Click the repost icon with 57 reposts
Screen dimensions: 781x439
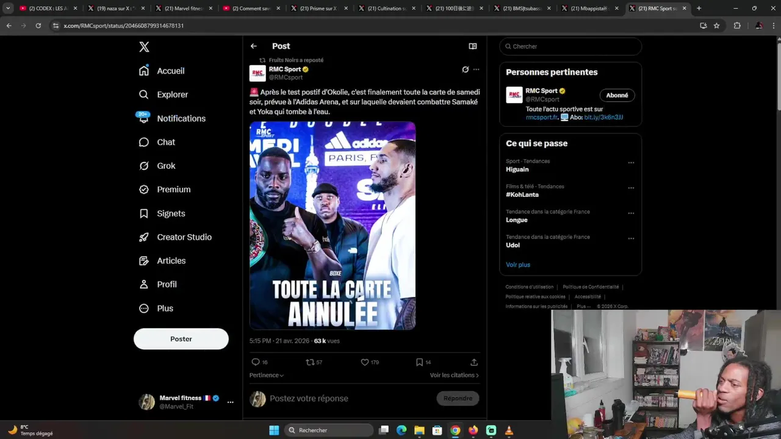(x=309, y=362)
